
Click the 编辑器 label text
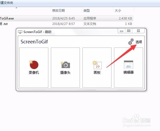point(128,72)
